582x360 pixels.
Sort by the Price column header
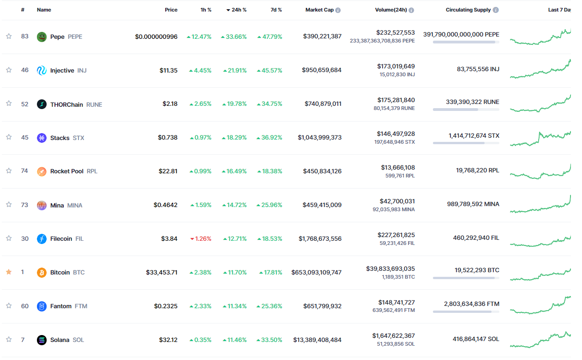171,10
